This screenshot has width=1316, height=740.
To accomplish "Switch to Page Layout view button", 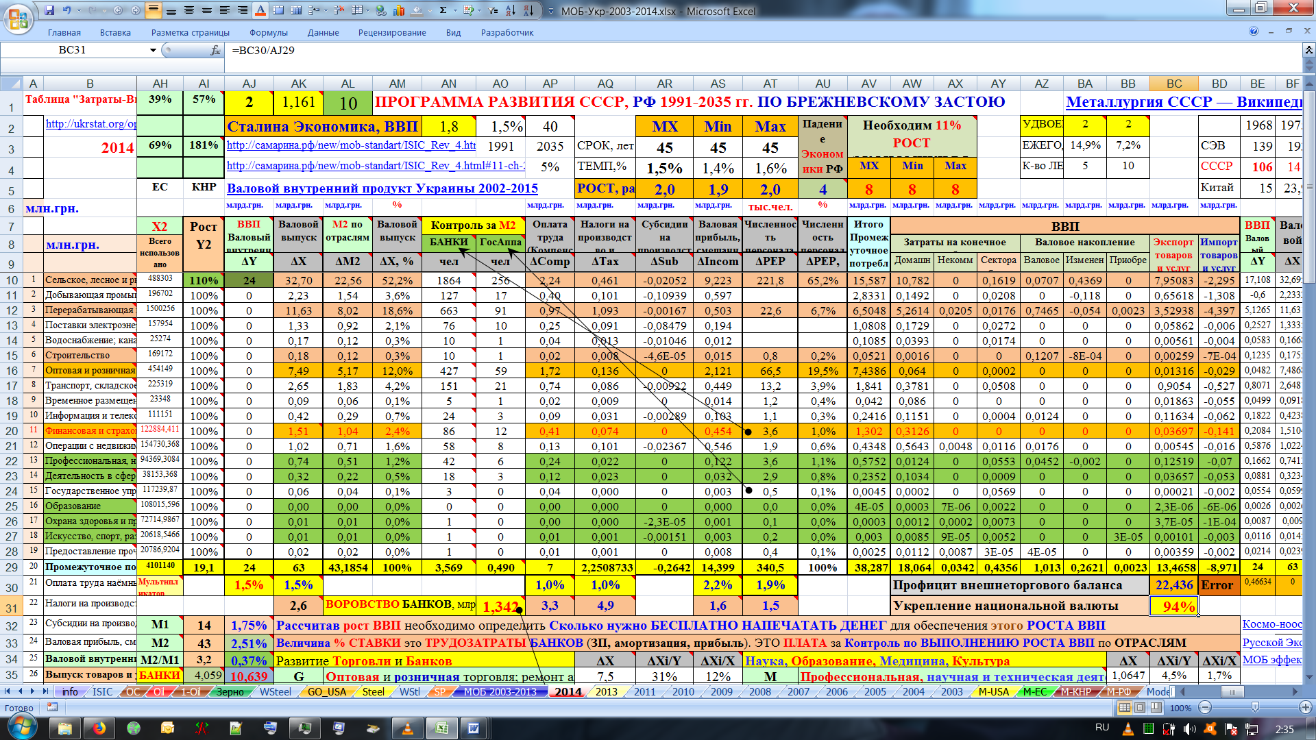I will (x=1140, y=708).
